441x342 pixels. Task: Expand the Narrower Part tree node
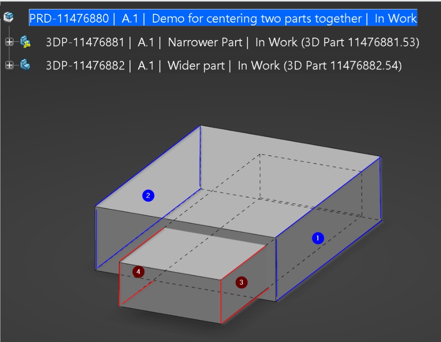tap(9, 42)
